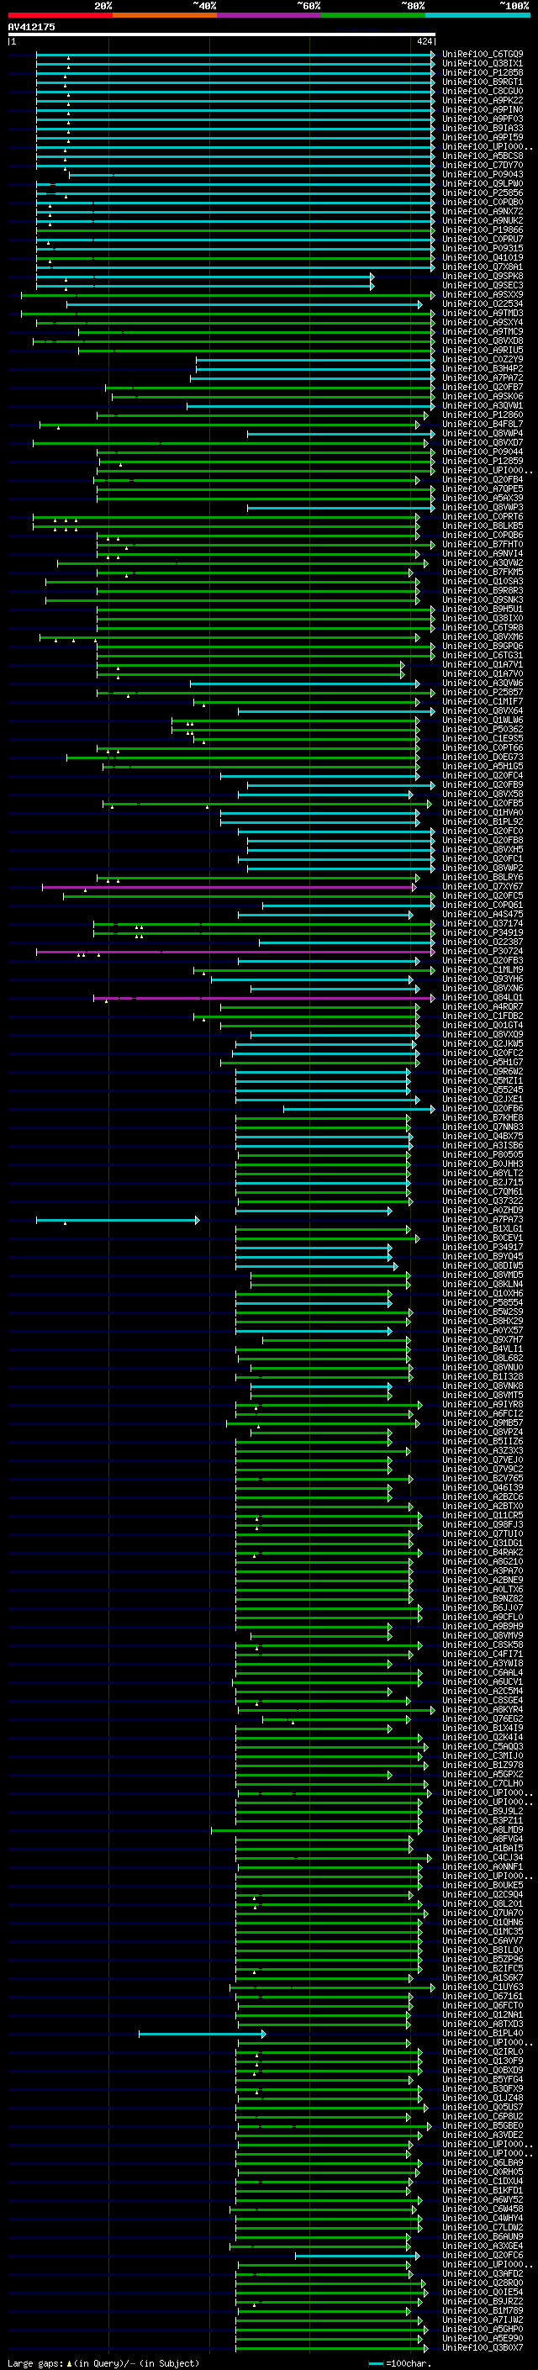Select hit label UniRef100_A5BCS8
Viewport: 538px width, 2370px height.
pyautogui.click(x=483, y=156)
